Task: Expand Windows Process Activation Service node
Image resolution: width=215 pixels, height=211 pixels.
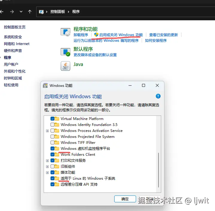Action: pos(47,131)
